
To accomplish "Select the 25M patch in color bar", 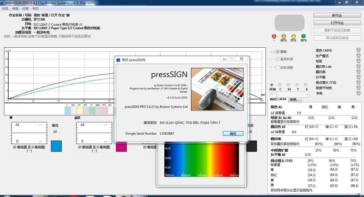I will (74, 110).
